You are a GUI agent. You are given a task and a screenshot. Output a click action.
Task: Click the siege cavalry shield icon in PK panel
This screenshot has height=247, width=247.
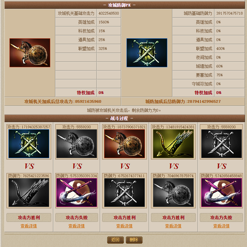[x=30, y=53]
